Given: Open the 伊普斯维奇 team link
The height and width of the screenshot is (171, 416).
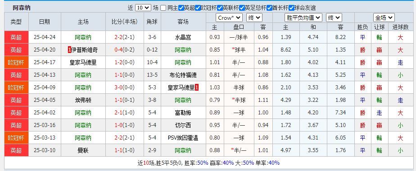Looking at the screenshot, I should coord(84,50).
